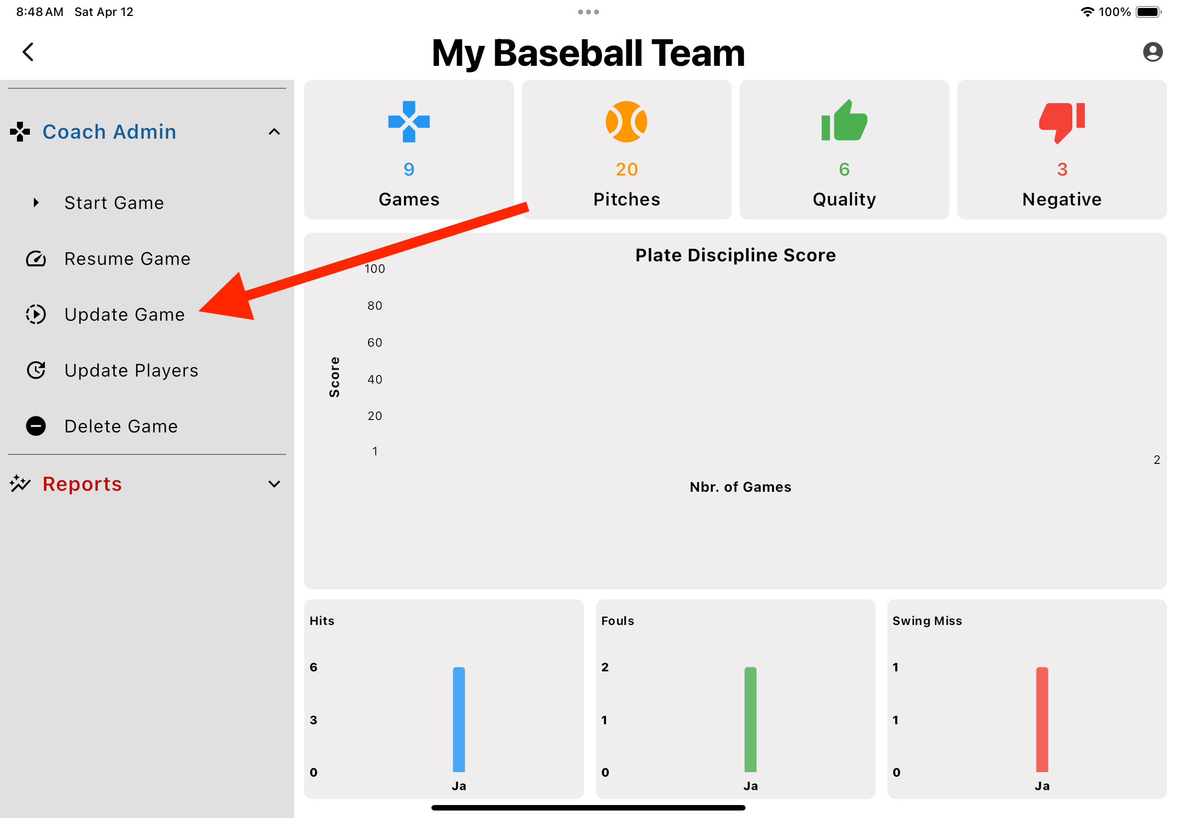Open the Delete Game option
The width and height of the screenshot is (1177, 818).
[121, 425]
